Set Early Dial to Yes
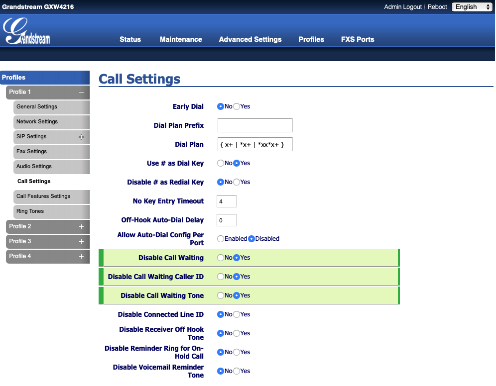Image resolution: width=496 pixels, height=386 pixels. click(x=237, y=106)
